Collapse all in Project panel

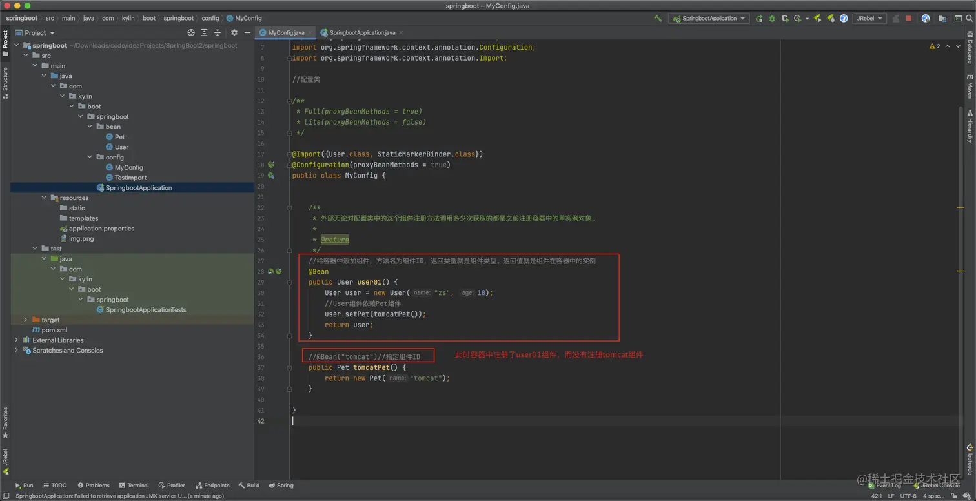click(x=218, y=32)
